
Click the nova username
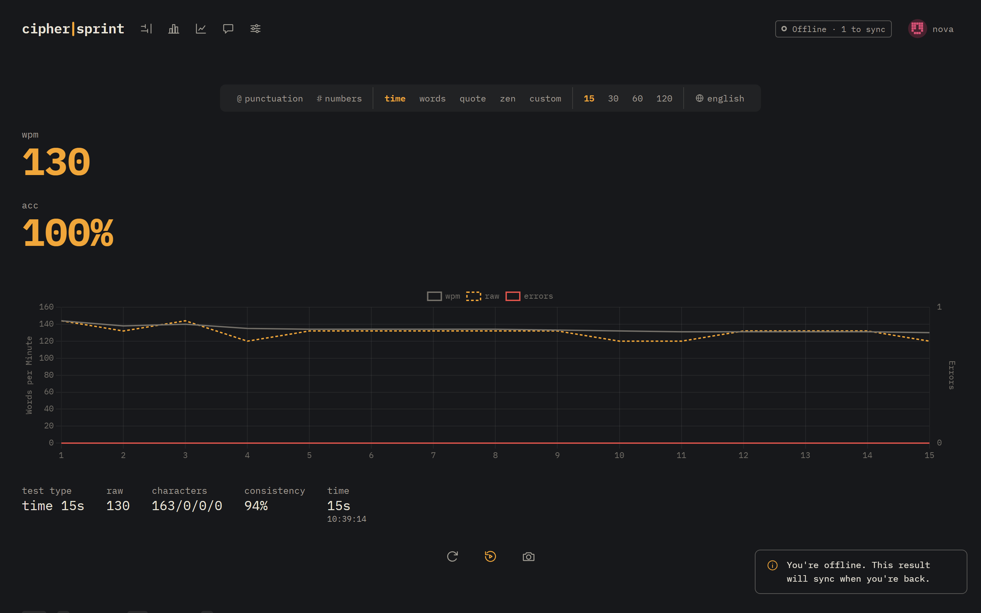click(943, 29)
